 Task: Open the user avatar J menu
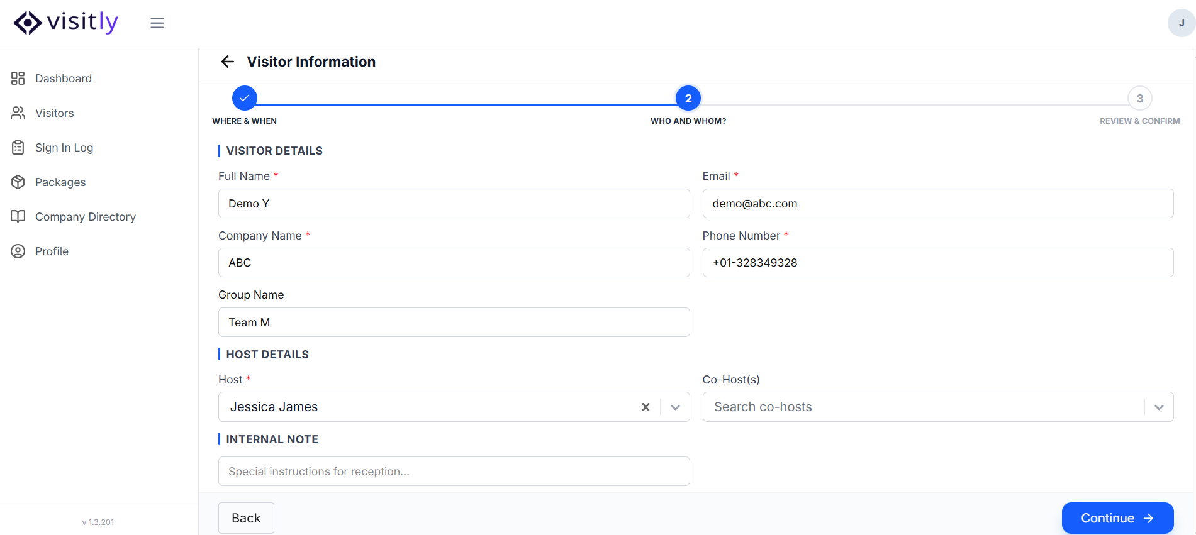1181,23
